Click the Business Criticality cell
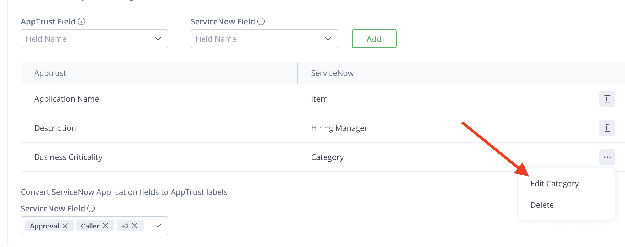This screenshot has height=247, width=625. (68, 157)
